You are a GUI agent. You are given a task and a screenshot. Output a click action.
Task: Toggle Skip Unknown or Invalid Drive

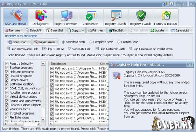coord(130,49)
